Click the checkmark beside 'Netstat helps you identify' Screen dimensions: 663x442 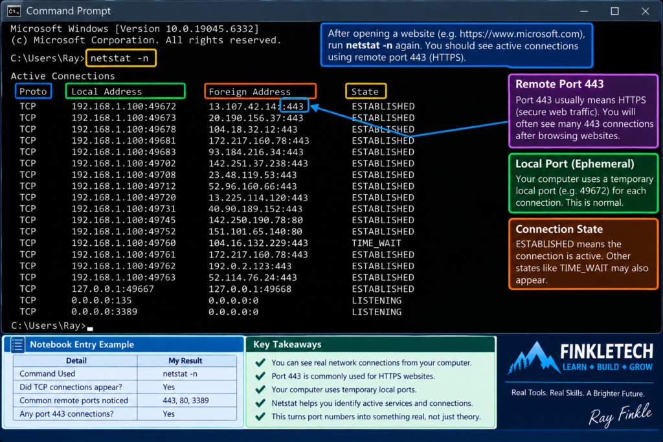pos(260,403)
